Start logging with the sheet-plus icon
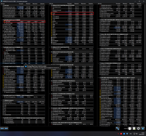146x136 pixels. (134, 128)
